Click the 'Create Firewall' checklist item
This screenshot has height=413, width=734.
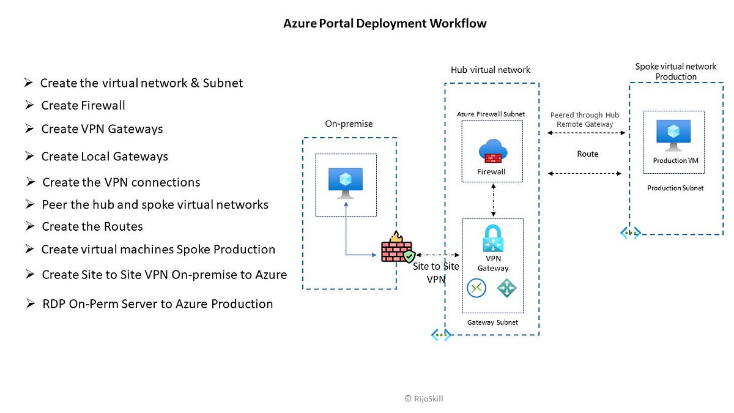pyautogui.click(x=83, y=105)
